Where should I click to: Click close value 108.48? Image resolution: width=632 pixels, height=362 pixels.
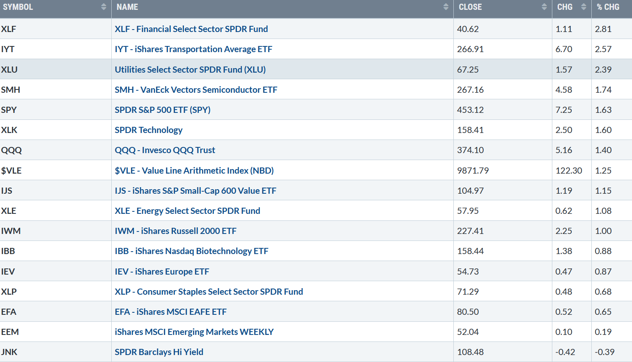click(x=470, y=352)
